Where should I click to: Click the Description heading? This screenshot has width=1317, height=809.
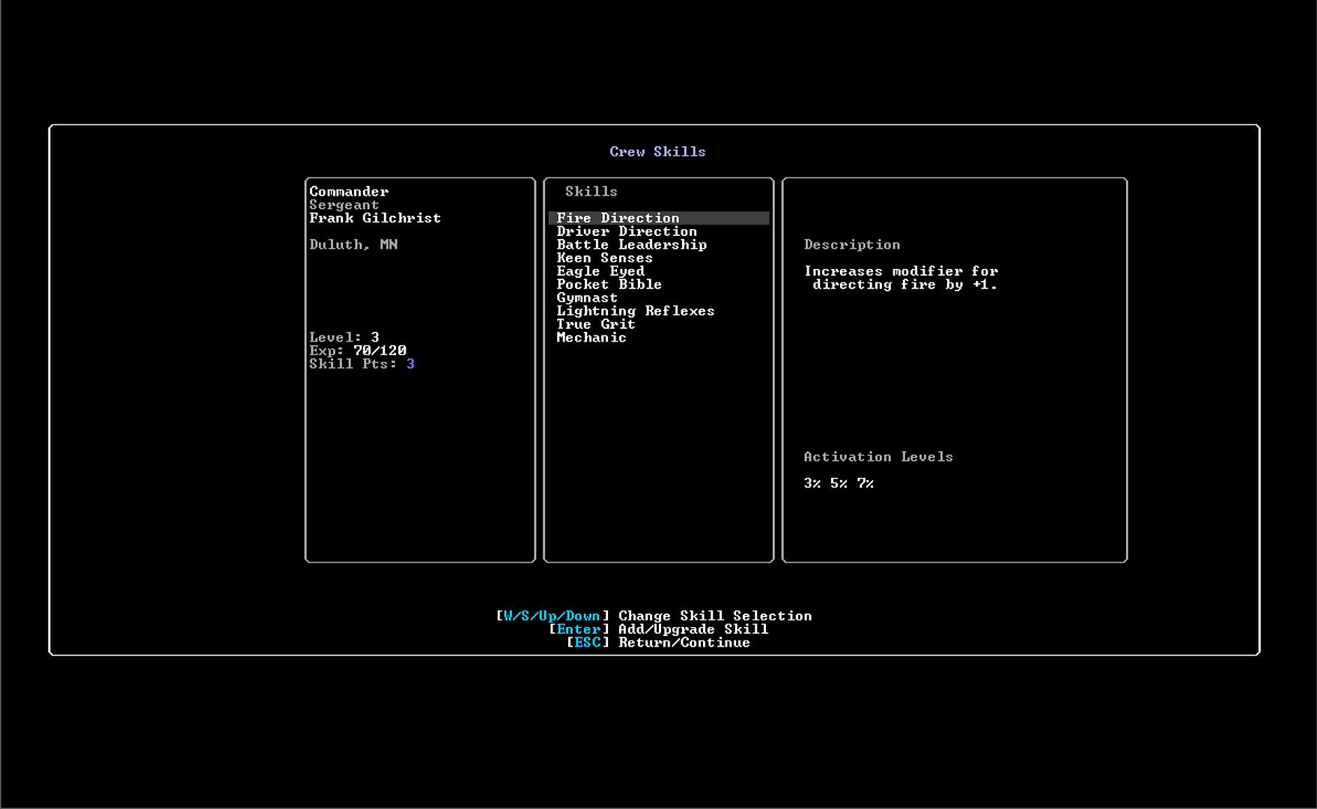click(852, 245)
